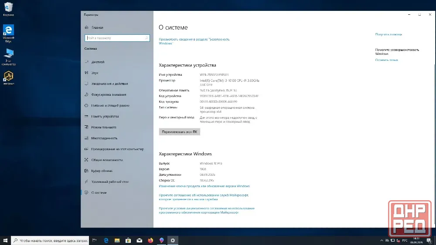
Task: Launch Edge from the taskbar
Action: tap(106, 240)
